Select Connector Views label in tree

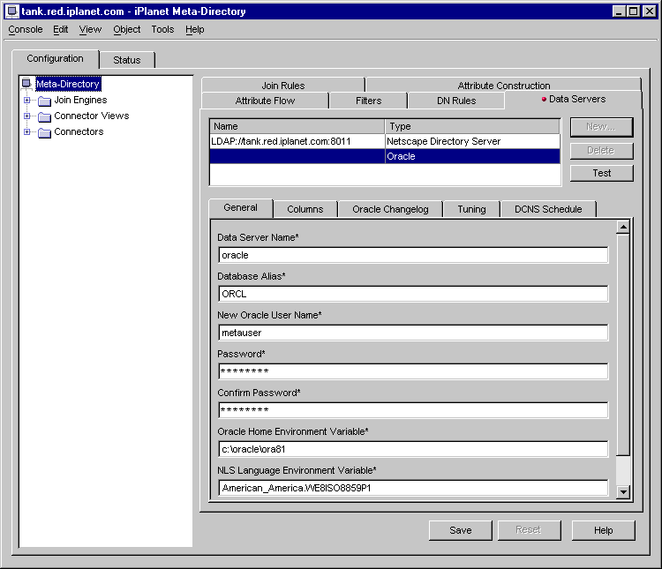[92, 116]
